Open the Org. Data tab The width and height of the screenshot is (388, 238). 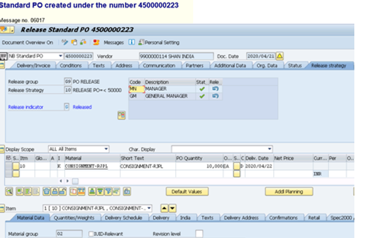[x=267, y=66]
